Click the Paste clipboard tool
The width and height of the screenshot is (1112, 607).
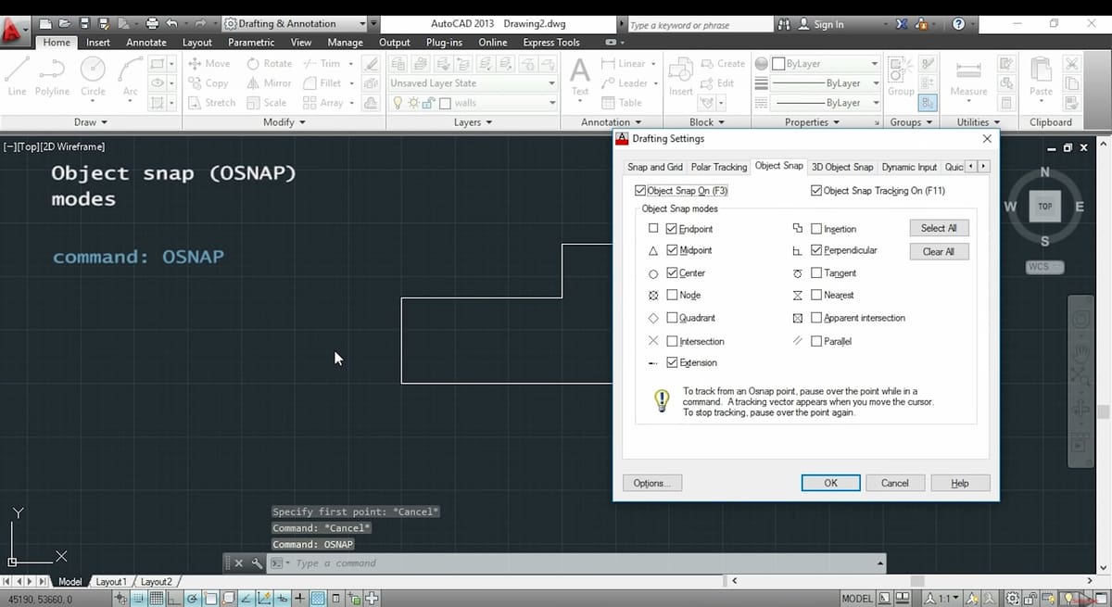(x=1042, y=76)
